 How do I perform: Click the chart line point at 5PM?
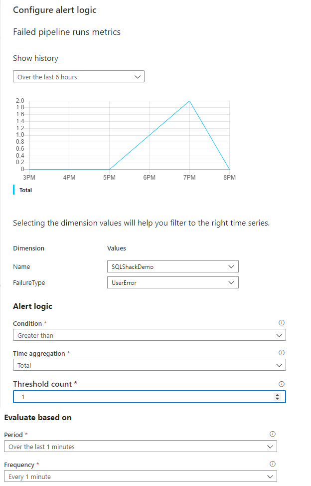click(109, 169)
